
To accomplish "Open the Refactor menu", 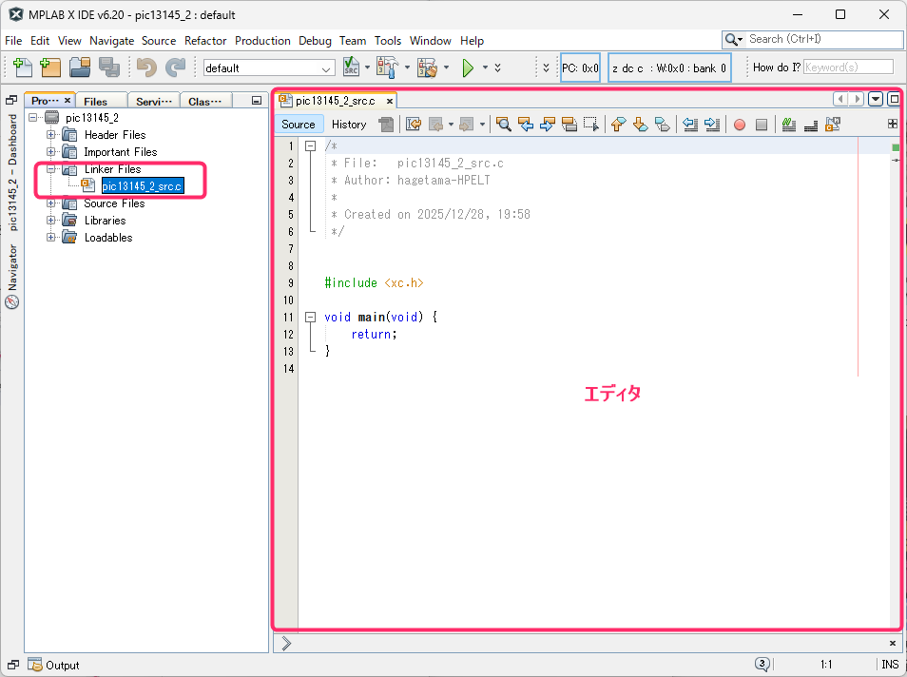I will pos(205,41).
